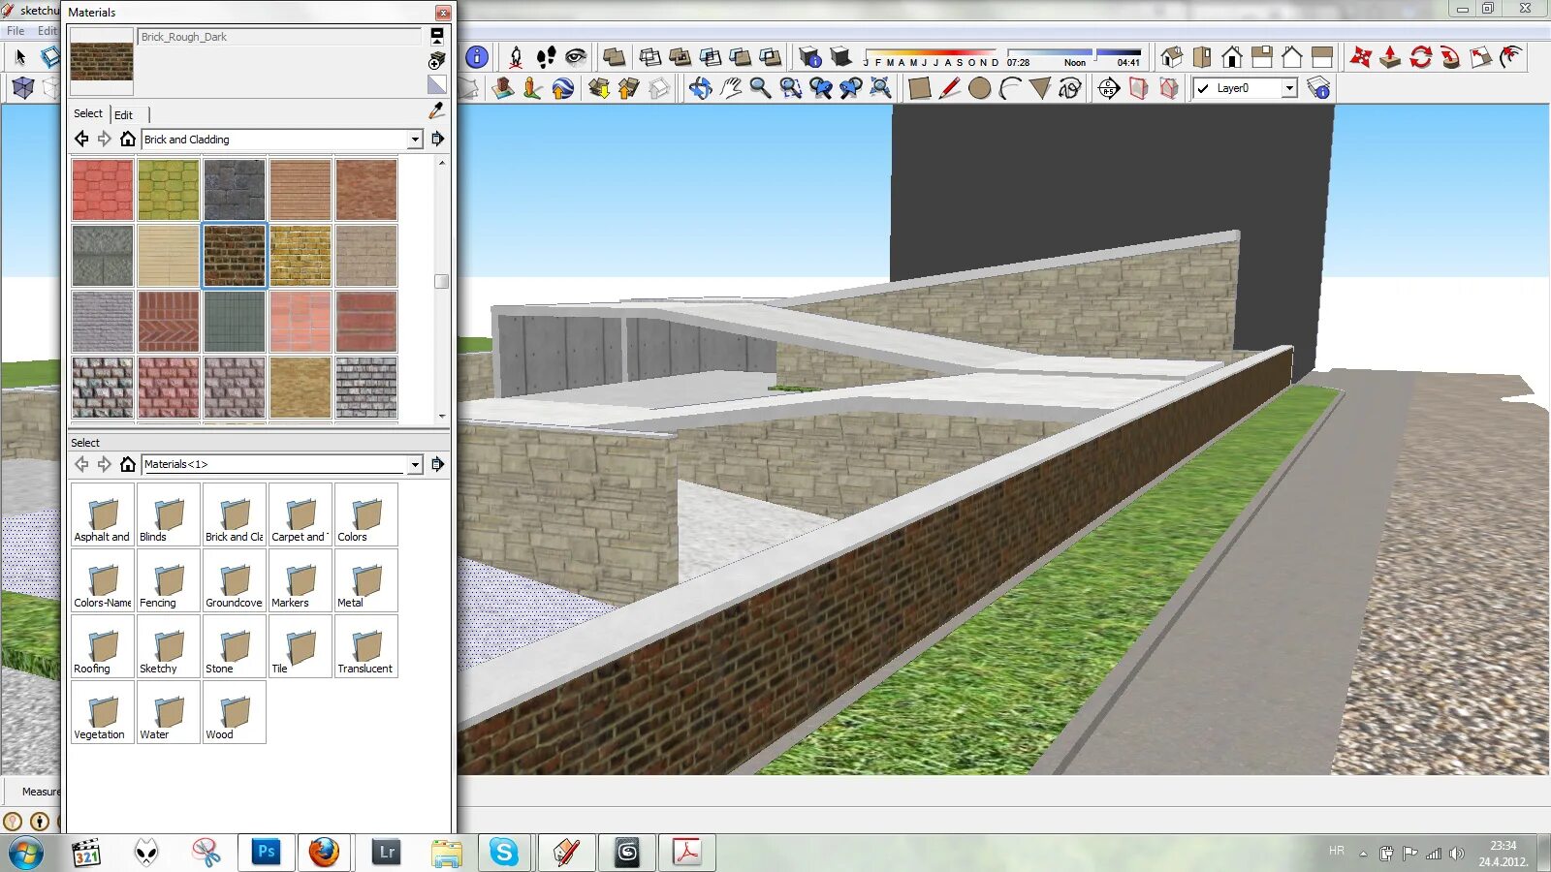This screenshot has height=872, width=1551.
Task: Open the Layer Manager icon
Action: click(1318, 89)
